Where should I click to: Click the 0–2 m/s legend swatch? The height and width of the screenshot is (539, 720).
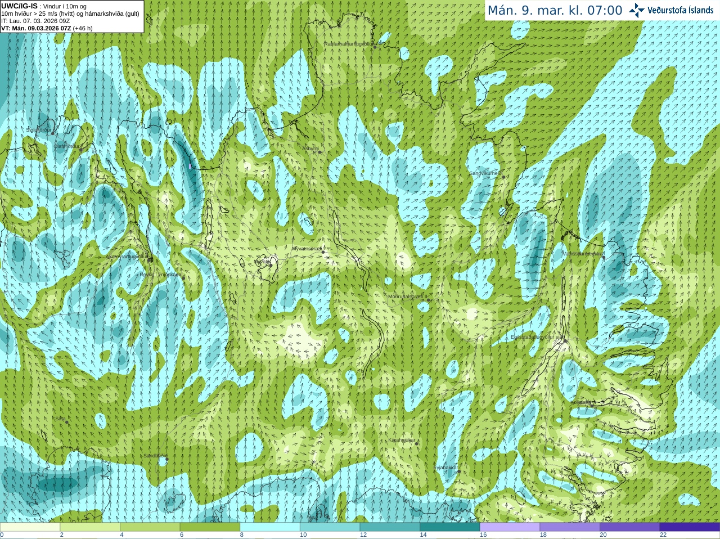pyautogui.click(x=30, y=527)
